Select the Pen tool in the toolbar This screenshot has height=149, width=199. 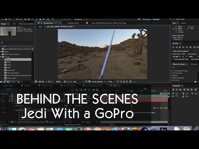pos(29,19)
